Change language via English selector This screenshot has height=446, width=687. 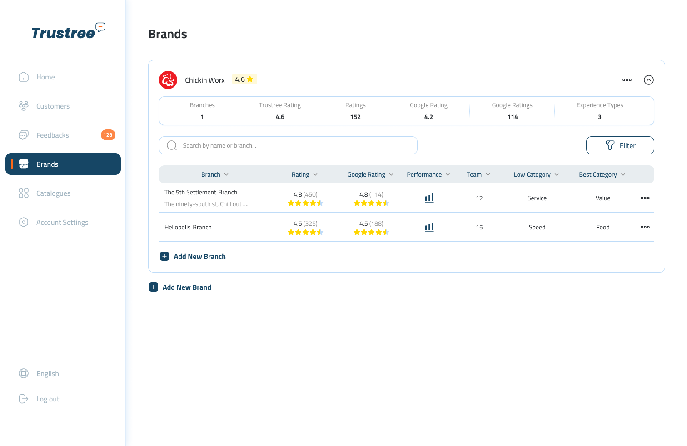point(47,373)
